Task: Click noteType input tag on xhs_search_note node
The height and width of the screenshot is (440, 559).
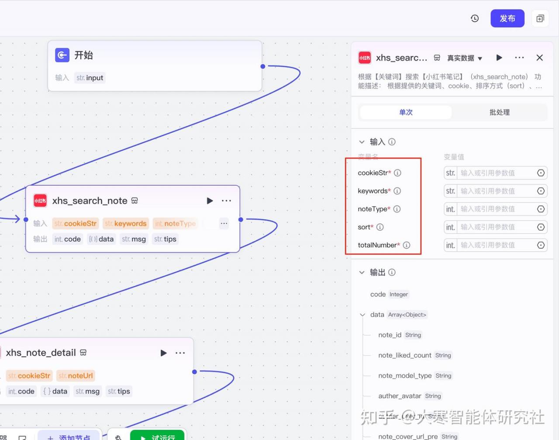Action: coord(175,223)
